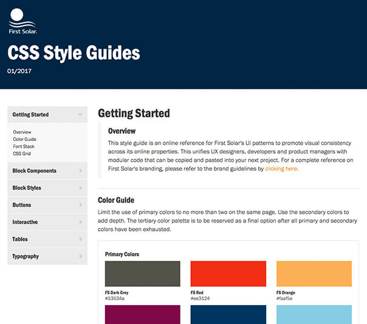Click the Overview heading in the content
The width and height of the screenshot is (367, 324).
[x=122, y=131]
